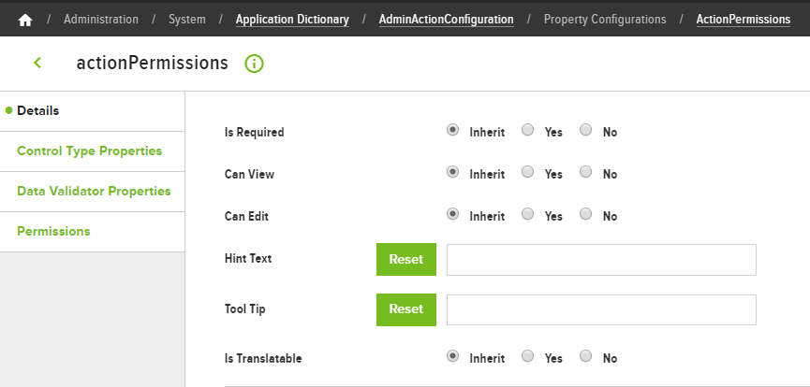Switch to Data Validator Properties tab
This screenshot has width=810, height=387.
(x=93, y=192)
